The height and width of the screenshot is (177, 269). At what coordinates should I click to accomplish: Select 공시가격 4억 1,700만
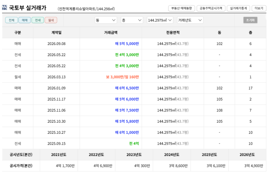click(65, 166)
